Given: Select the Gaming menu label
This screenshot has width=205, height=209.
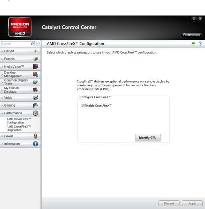Looking at the screenshot, I should pos(9,105).
